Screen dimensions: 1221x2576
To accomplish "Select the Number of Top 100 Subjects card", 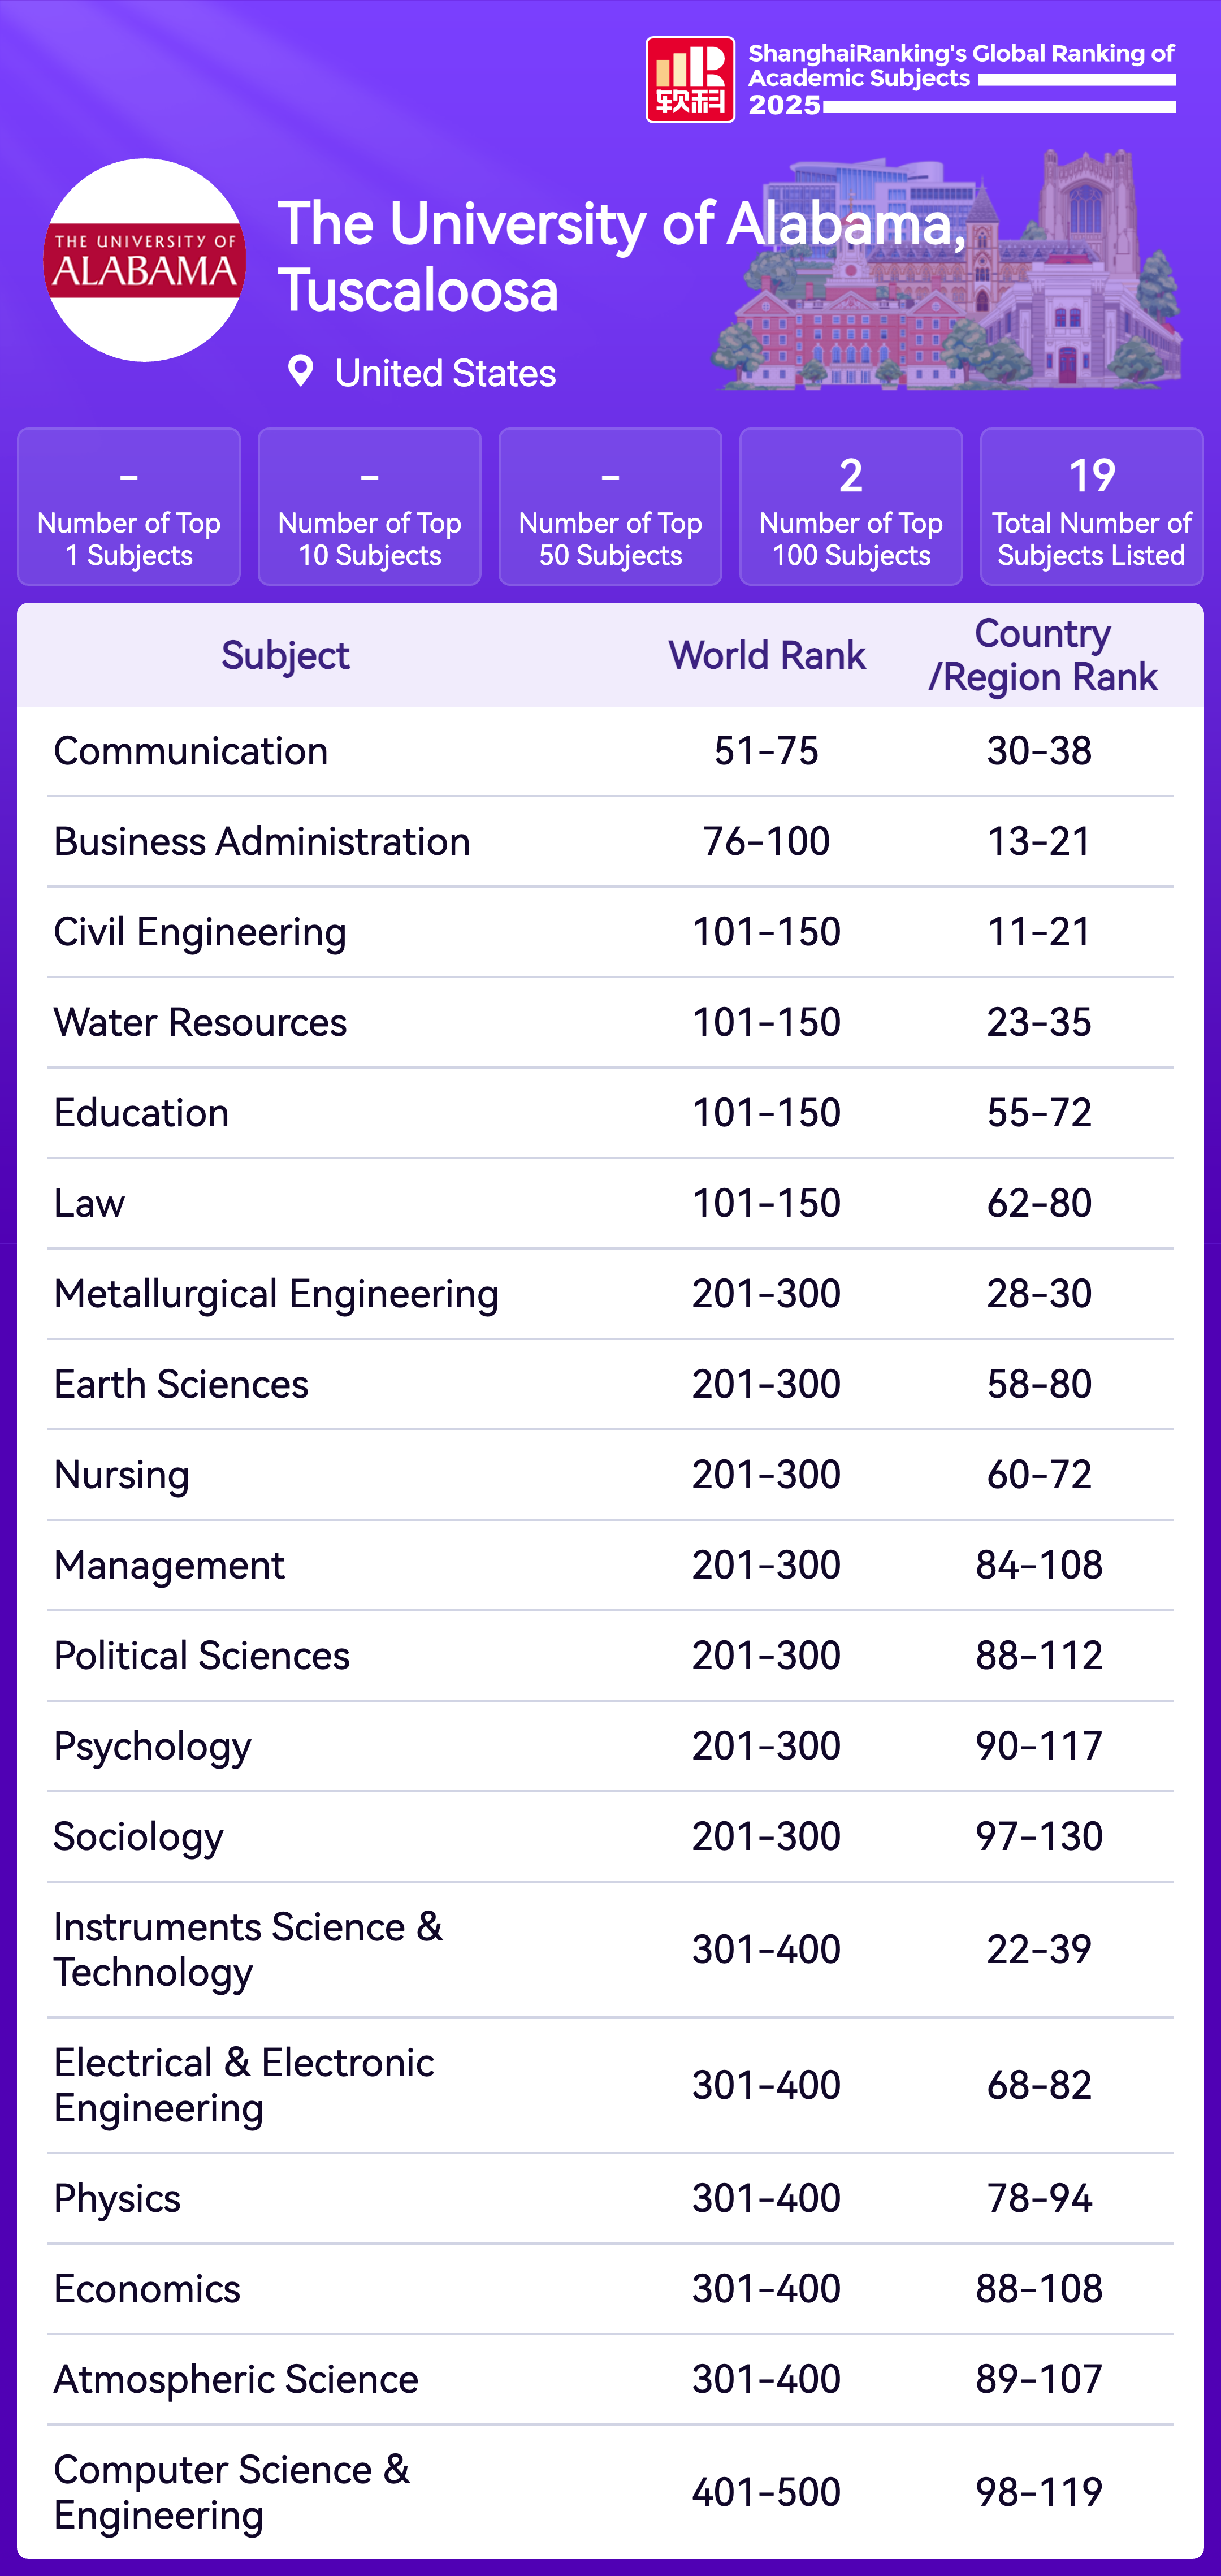I will (x=850, y=506).
